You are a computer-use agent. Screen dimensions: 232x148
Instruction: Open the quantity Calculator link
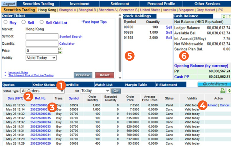click(67, 43)
